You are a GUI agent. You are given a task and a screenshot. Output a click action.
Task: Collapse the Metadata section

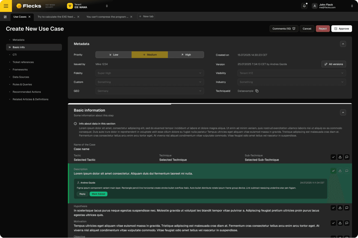pos(343,44)
